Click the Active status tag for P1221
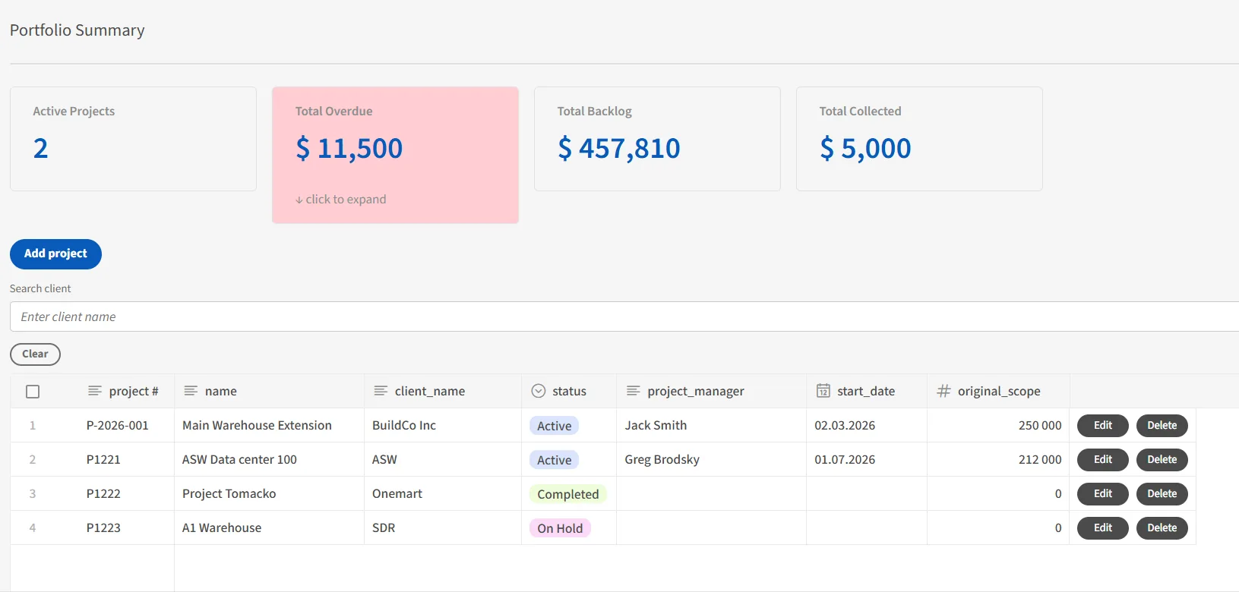The width and height of the screenshot is (1239, 592). pyautogui.click(x=554, y=460)
